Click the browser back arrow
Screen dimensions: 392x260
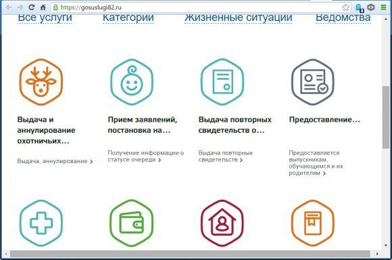(9, 7)
